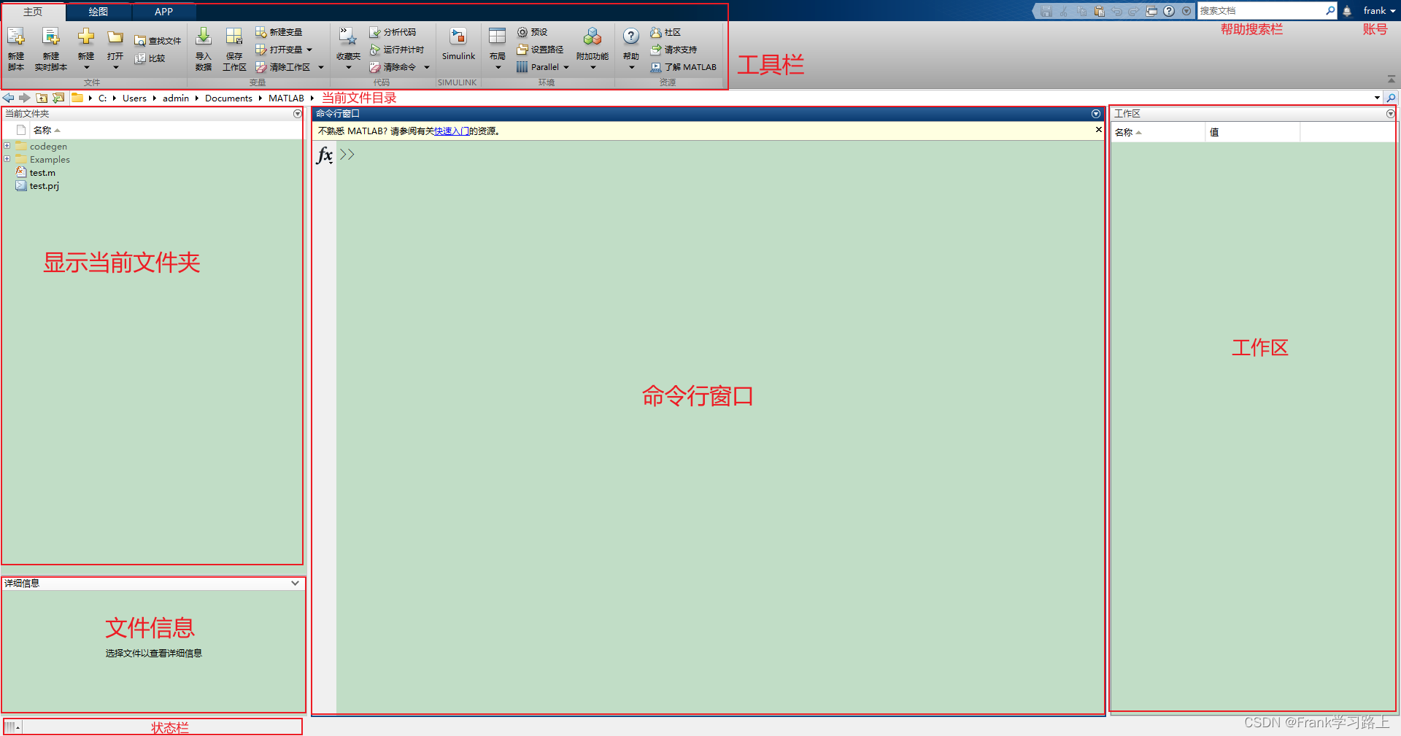
Task: Expand the Examples folder node
Action: 7,159
